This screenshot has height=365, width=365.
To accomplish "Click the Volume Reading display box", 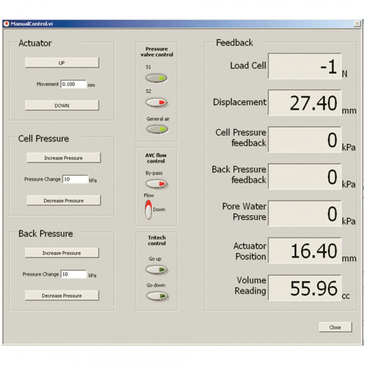I will (304, 288).
